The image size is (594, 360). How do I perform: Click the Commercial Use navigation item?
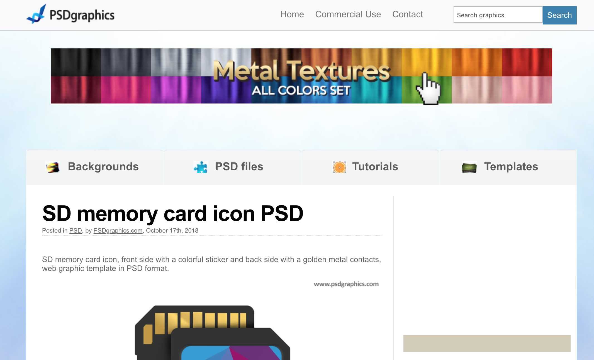coord(347,14)
